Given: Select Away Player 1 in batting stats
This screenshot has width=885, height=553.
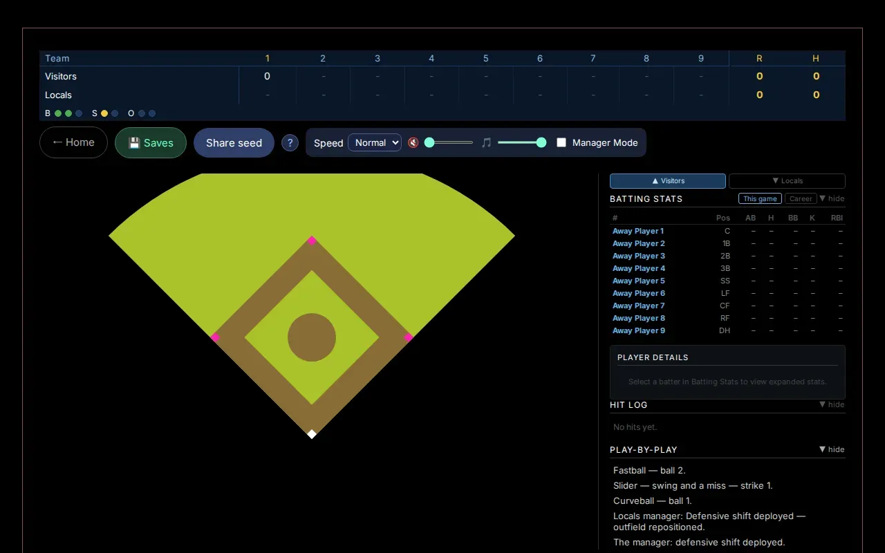Looking at the screenshot, I should coord(638,231).
